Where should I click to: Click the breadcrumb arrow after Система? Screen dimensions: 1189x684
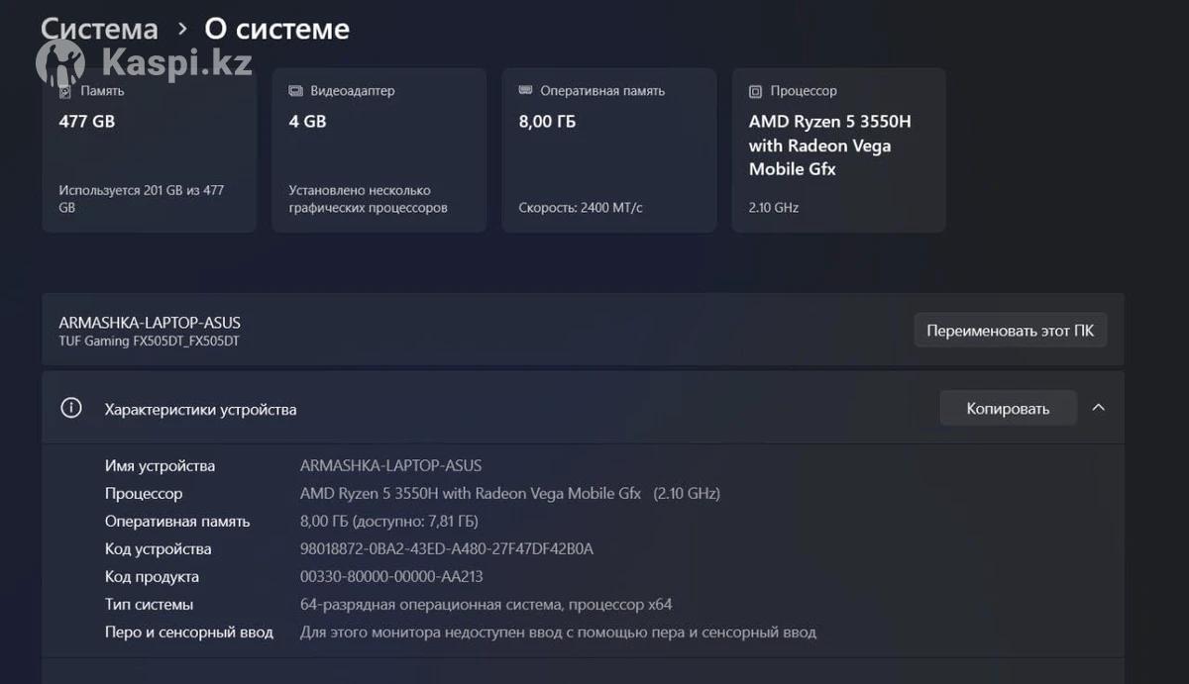coord(182,29)
